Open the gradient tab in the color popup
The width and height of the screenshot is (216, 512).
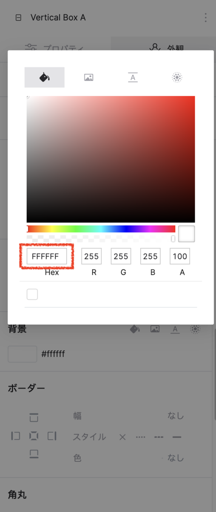tap(177, 77)
